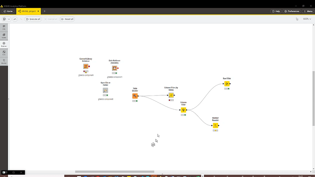
Task: Click the status indicator under Table Creator
Action: click(135, 101)
